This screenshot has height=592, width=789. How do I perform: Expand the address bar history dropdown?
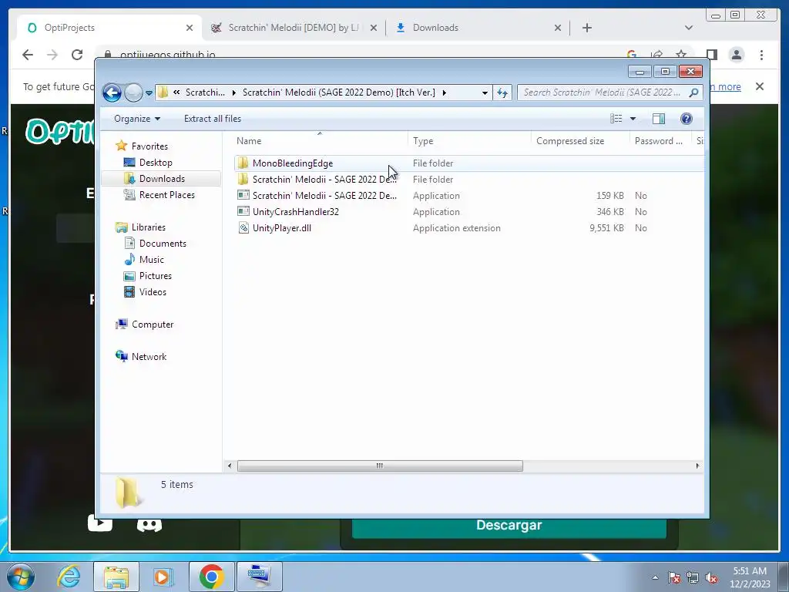(485, 92)
